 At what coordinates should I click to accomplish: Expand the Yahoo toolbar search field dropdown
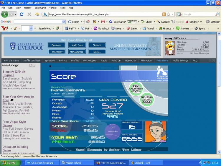(x=31, y=28)
